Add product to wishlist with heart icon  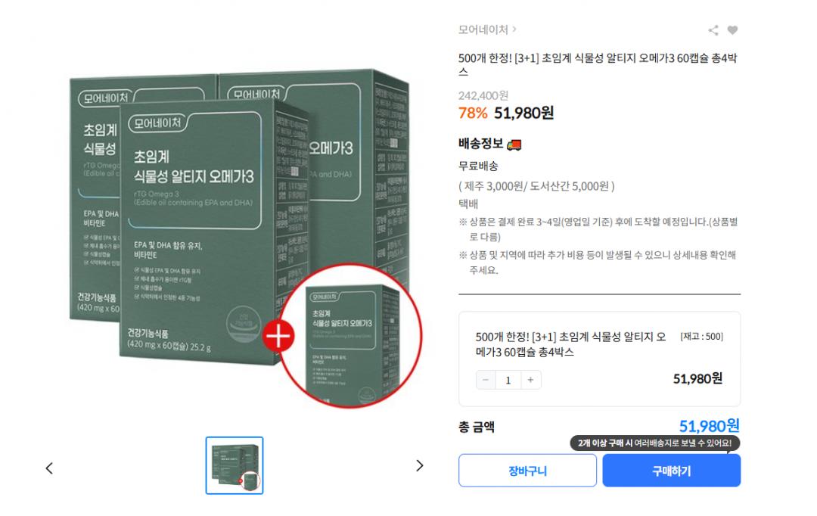coord(732,30)
